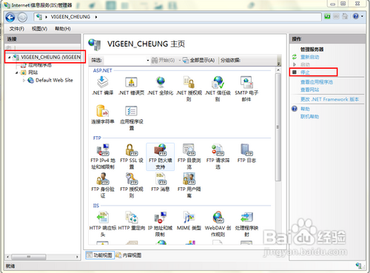Switch to the 内容视图 tab
The height and width of the screenshot is (273, 370).
coord(129,255)
